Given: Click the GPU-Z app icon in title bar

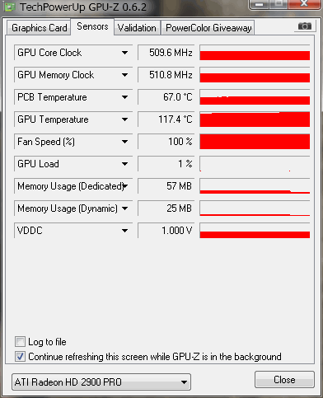Looking at the screenshot, I should click(x=9, y=7).
